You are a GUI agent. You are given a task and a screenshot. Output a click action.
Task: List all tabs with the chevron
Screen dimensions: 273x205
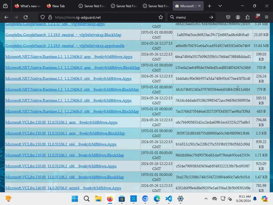pos(220,6)
